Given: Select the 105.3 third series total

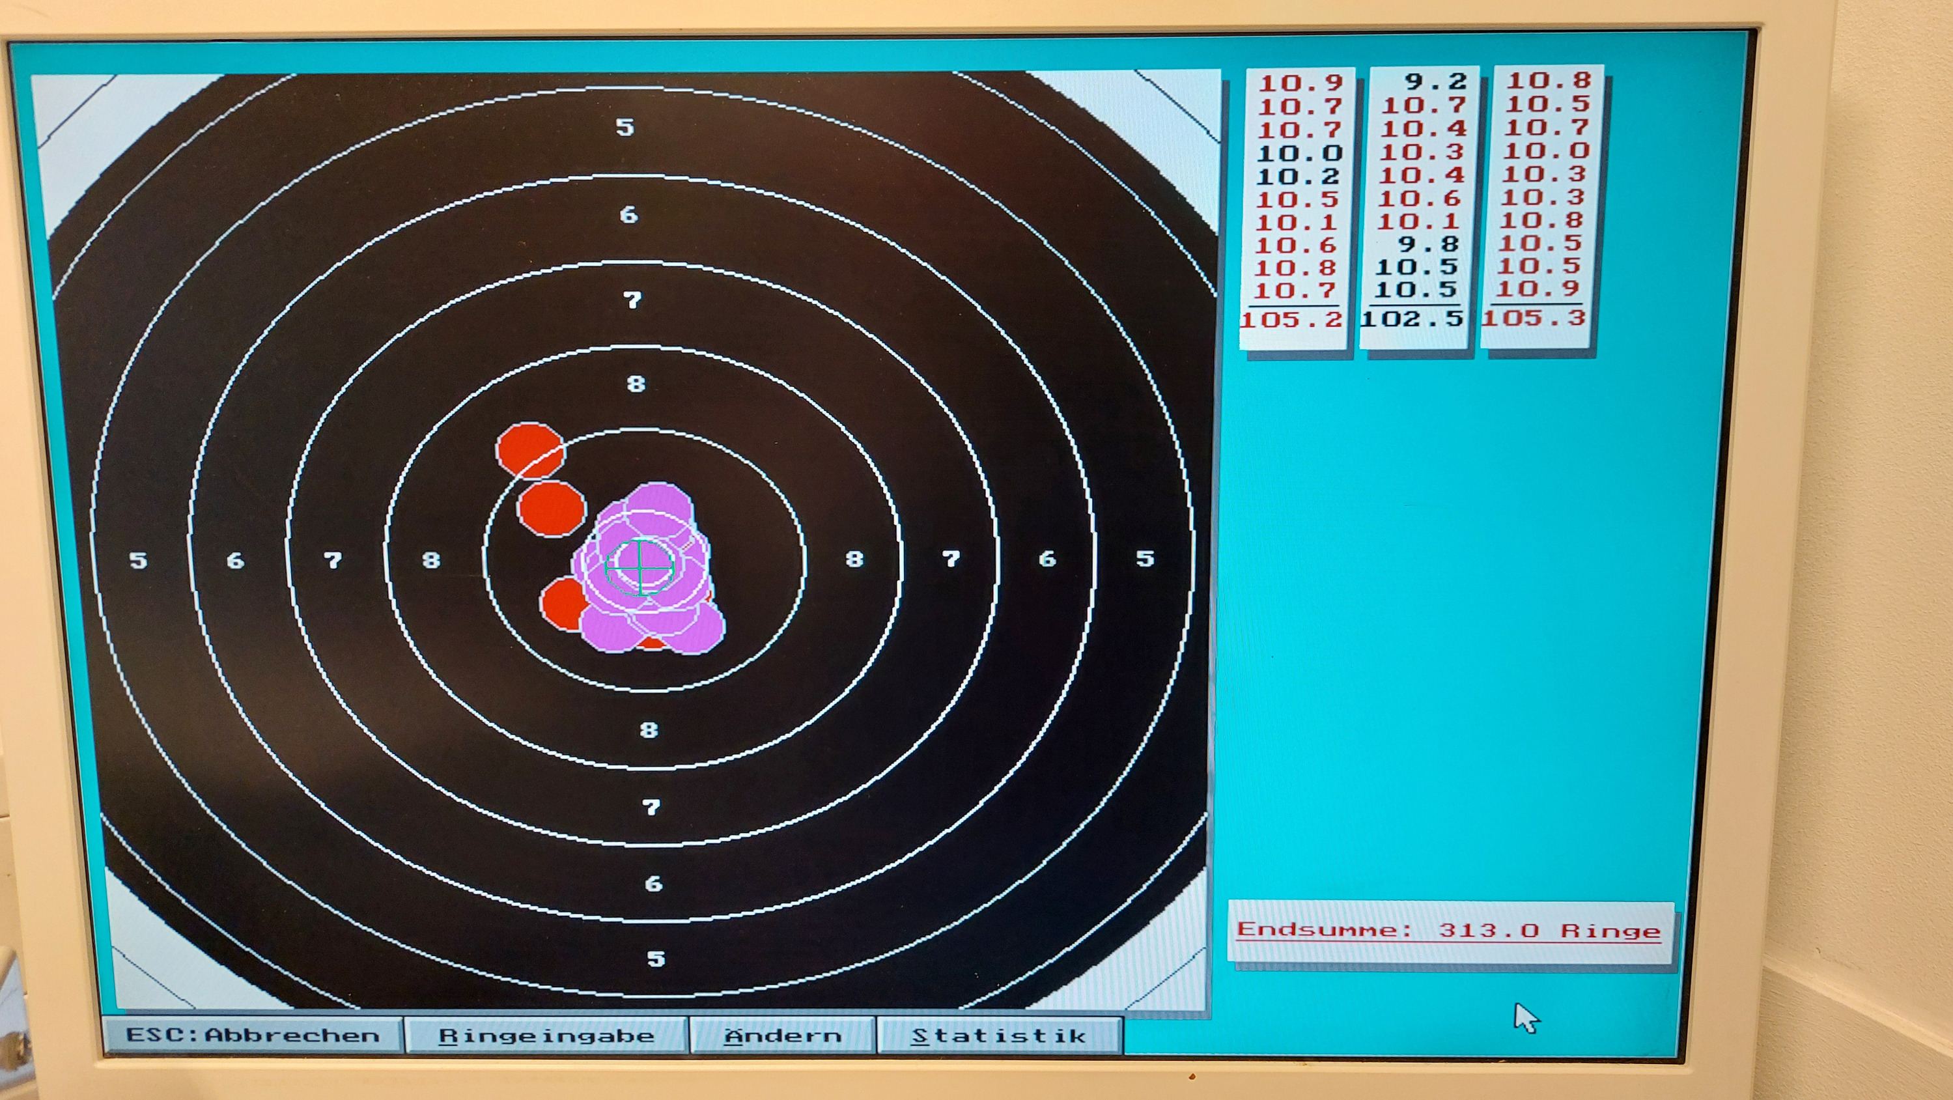Looking at the screenshot, I should 1534,318.
